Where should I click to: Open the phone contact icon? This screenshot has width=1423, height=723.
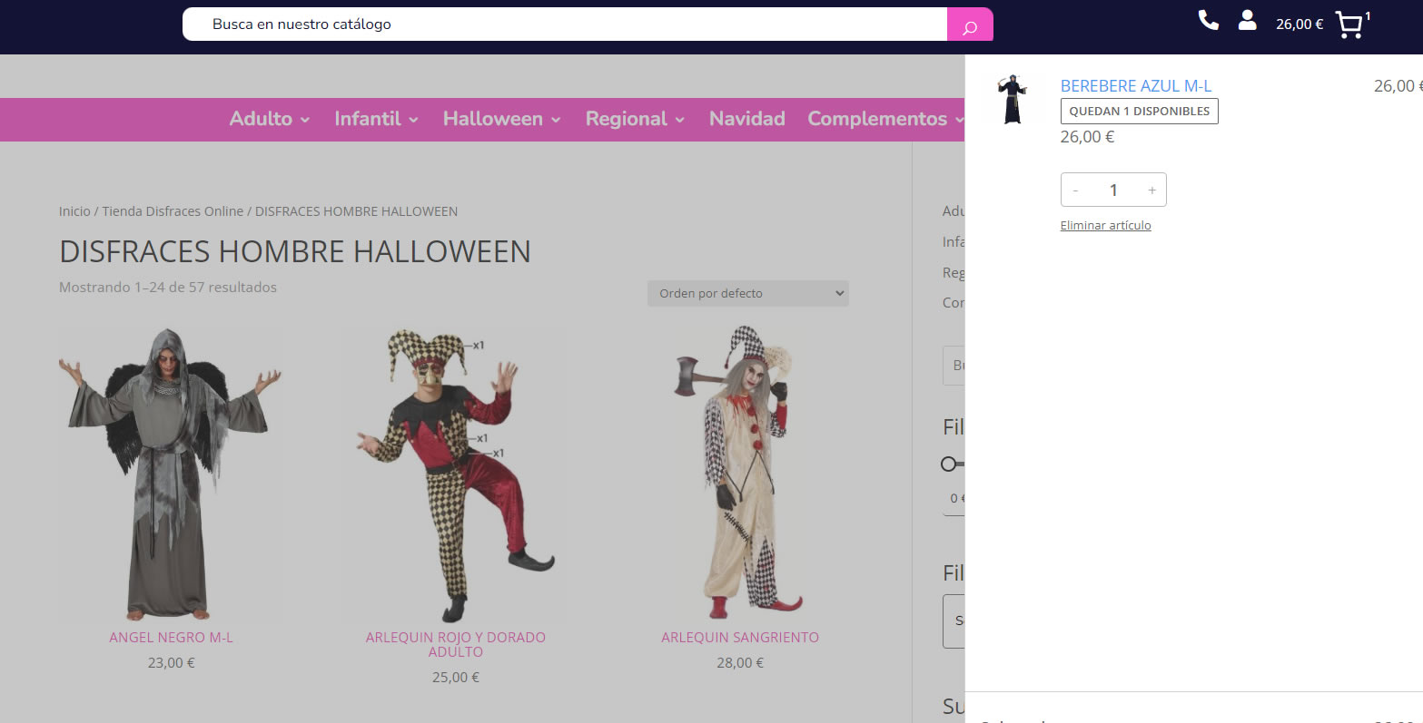[1208, 20]
